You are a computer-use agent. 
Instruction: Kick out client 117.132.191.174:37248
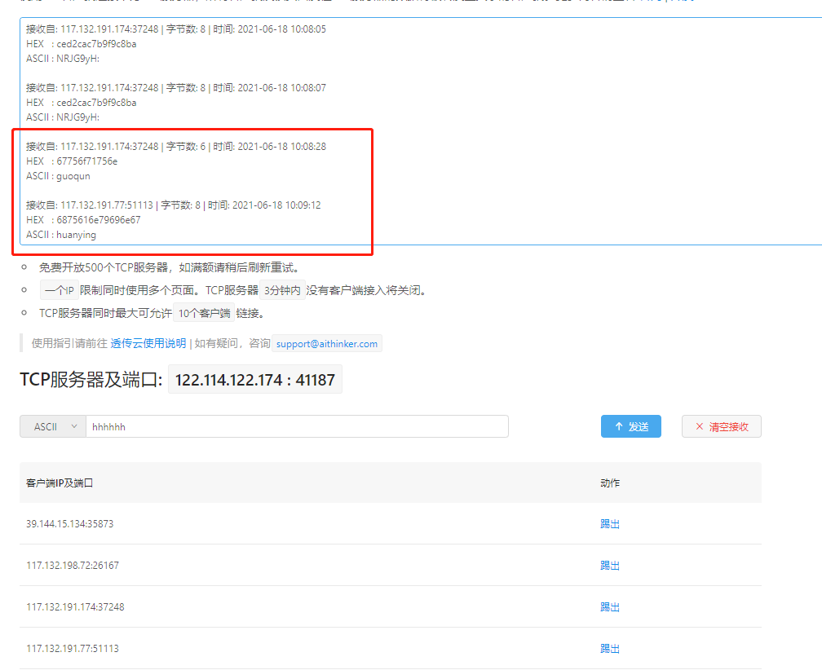(610, 606)
